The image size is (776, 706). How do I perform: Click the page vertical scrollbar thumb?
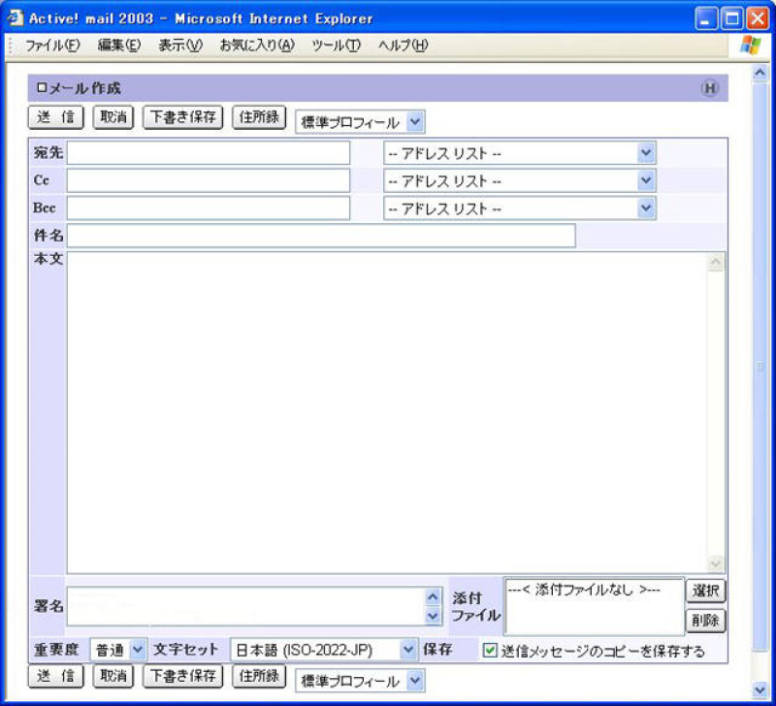760,367
